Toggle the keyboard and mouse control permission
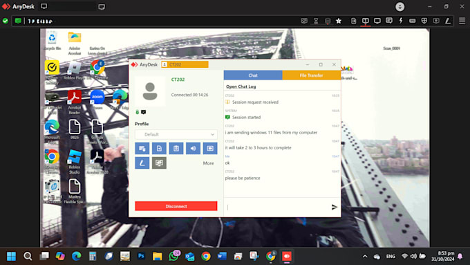Viewport: 470px width, 265px height. (142, 148)
